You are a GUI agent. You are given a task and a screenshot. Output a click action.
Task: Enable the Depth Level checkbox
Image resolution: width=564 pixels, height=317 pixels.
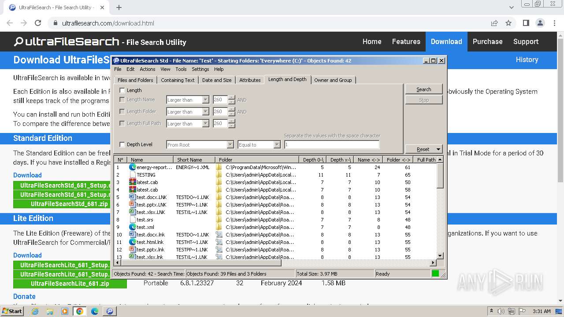point(122,144)
